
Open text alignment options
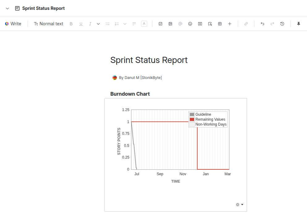click(x=134, y=24)
